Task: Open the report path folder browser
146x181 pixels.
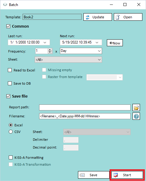Action: point(136,107)
